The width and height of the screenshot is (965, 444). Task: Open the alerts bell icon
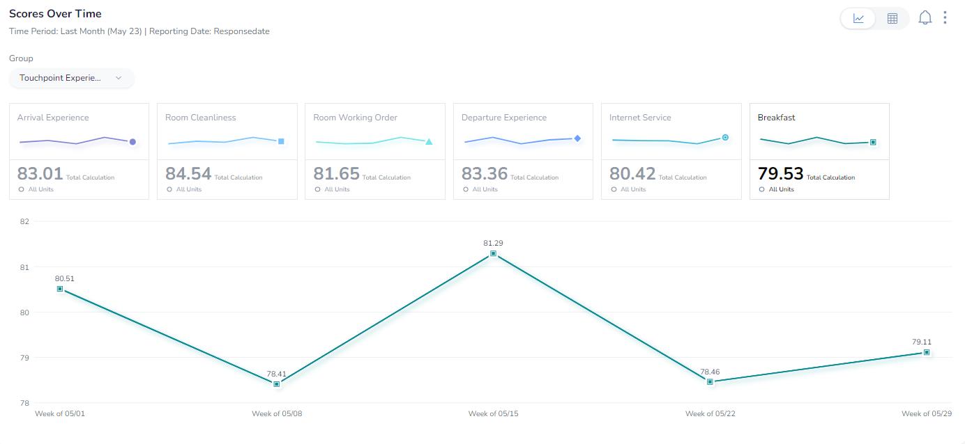pos(925,18)
